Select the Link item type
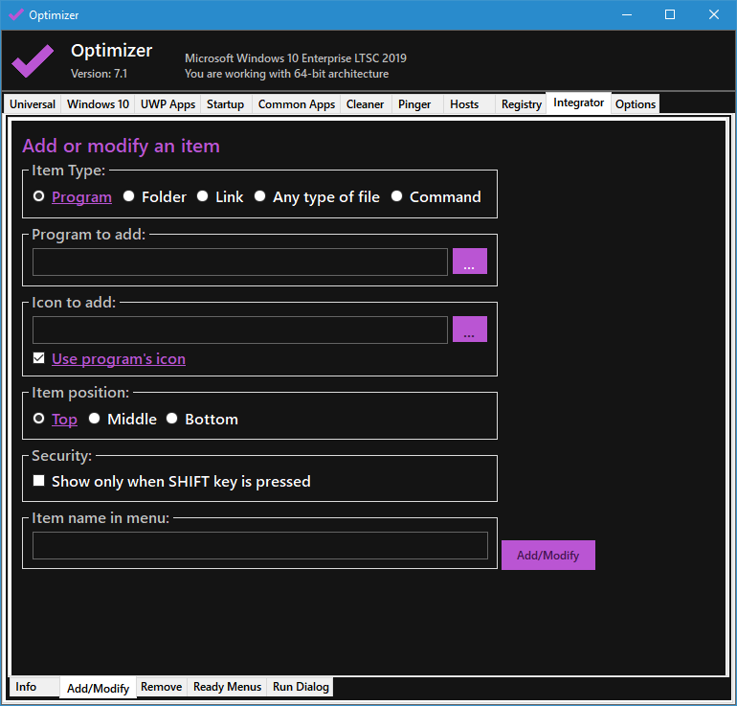737x706 pixels. click(203, 196)
